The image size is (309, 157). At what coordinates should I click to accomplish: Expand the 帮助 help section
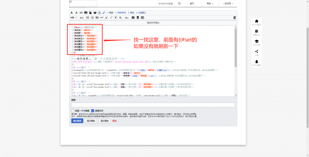(x=131, y=13)
